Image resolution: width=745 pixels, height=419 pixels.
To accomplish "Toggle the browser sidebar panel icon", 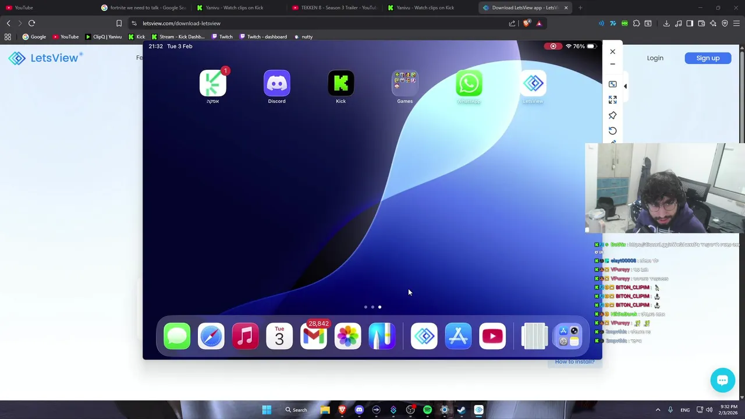I will (690, 23).
